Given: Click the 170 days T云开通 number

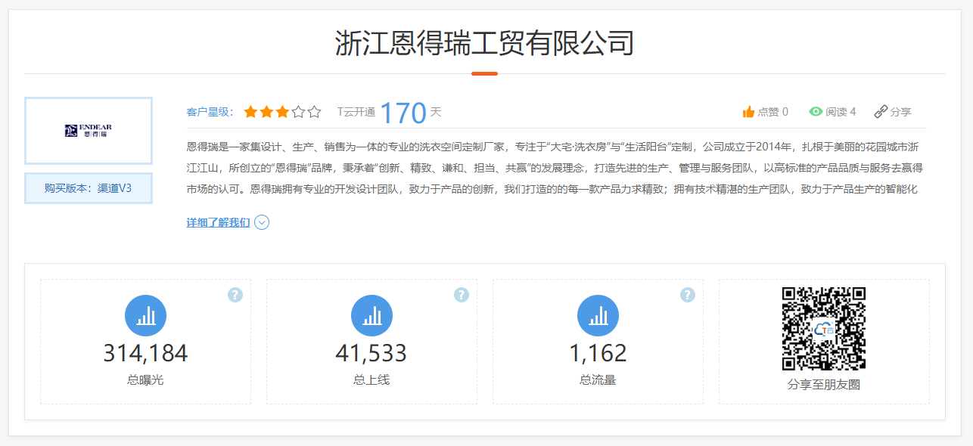Looking at the screenshot, I should click(x=403, y=113).
